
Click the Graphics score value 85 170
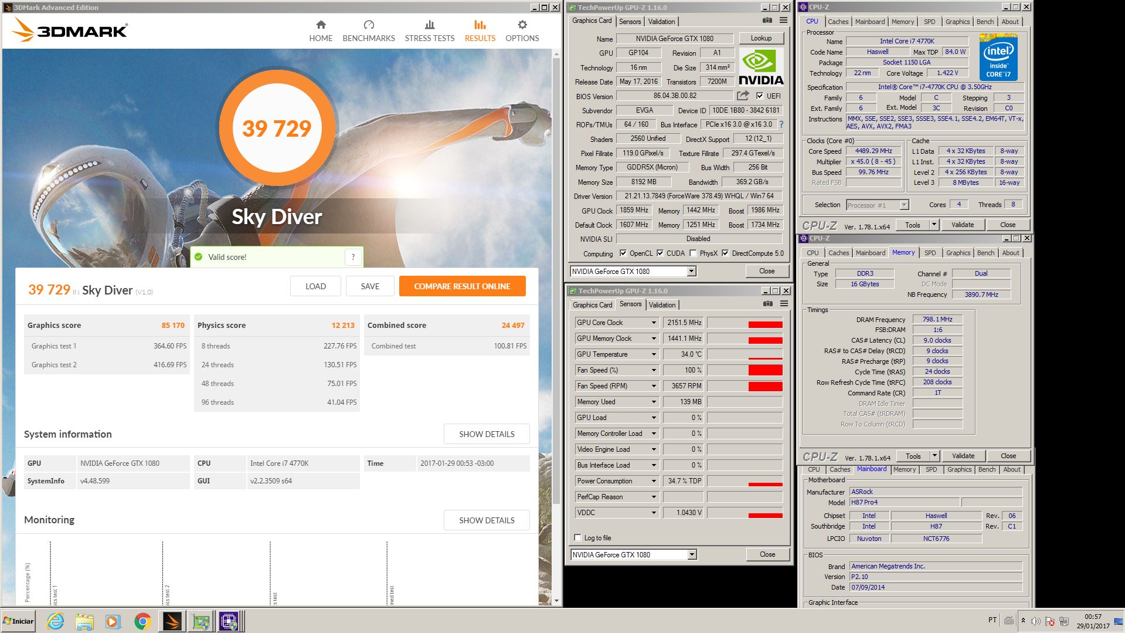point(173,325)
